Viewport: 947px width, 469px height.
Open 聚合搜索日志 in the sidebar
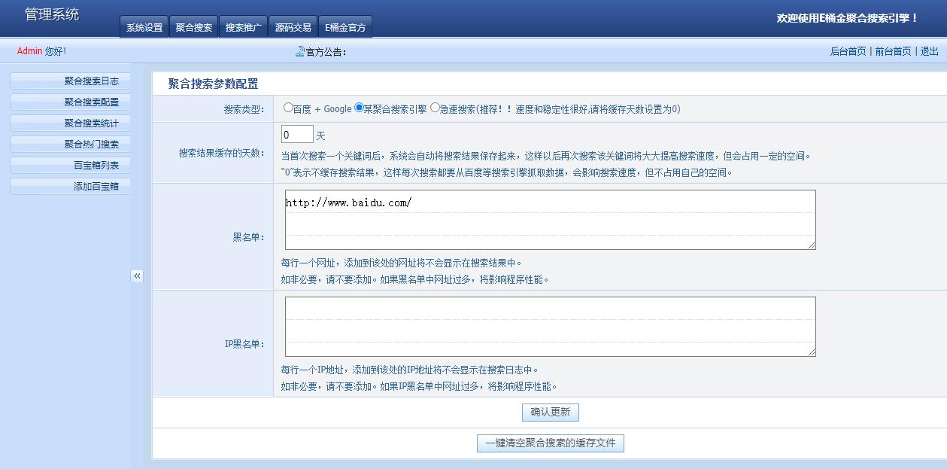(70, 81)
